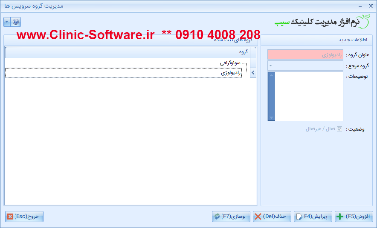Screen dimensions: 377x228
Task: Click the description scrollbar up arrow
Action: 271,75
